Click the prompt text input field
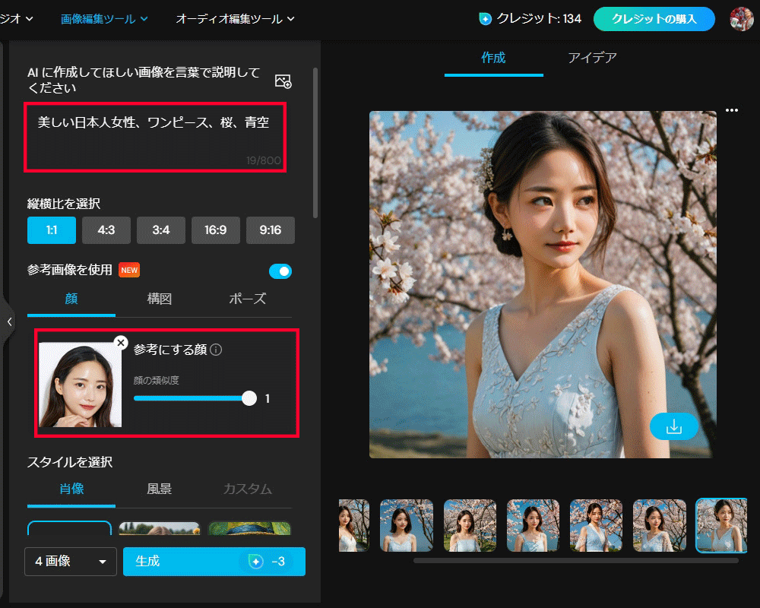This screenshot has width=760, height=608. tap(155, 138)
